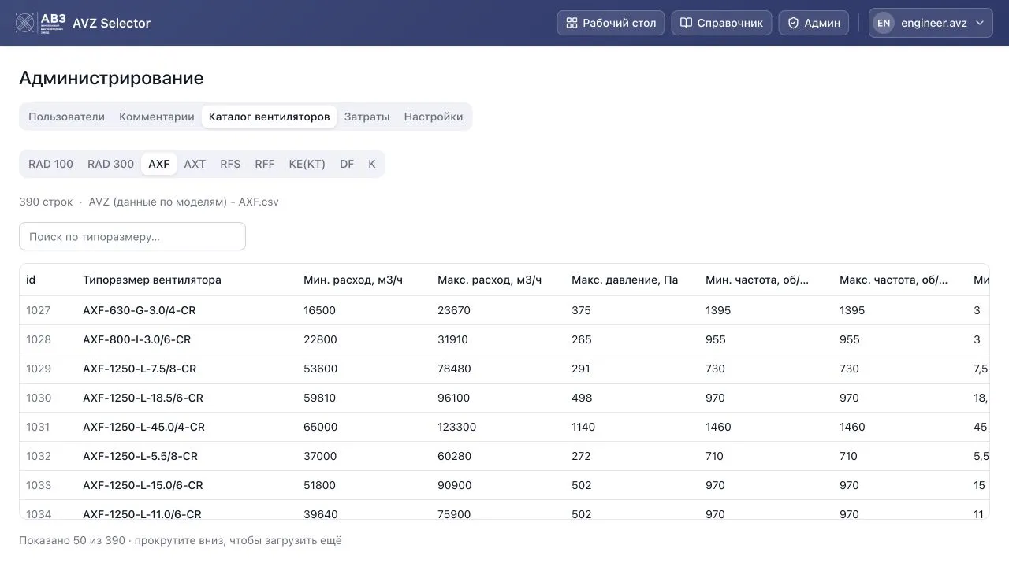
Task: Click min flow value 16500
Action: (x=319, y=310)
